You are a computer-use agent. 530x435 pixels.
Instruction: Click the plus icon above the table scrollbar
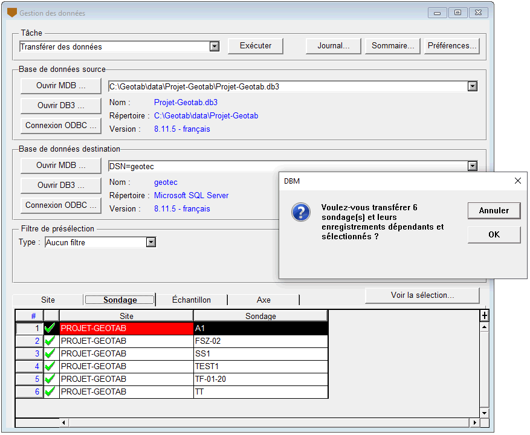[484, 315]
